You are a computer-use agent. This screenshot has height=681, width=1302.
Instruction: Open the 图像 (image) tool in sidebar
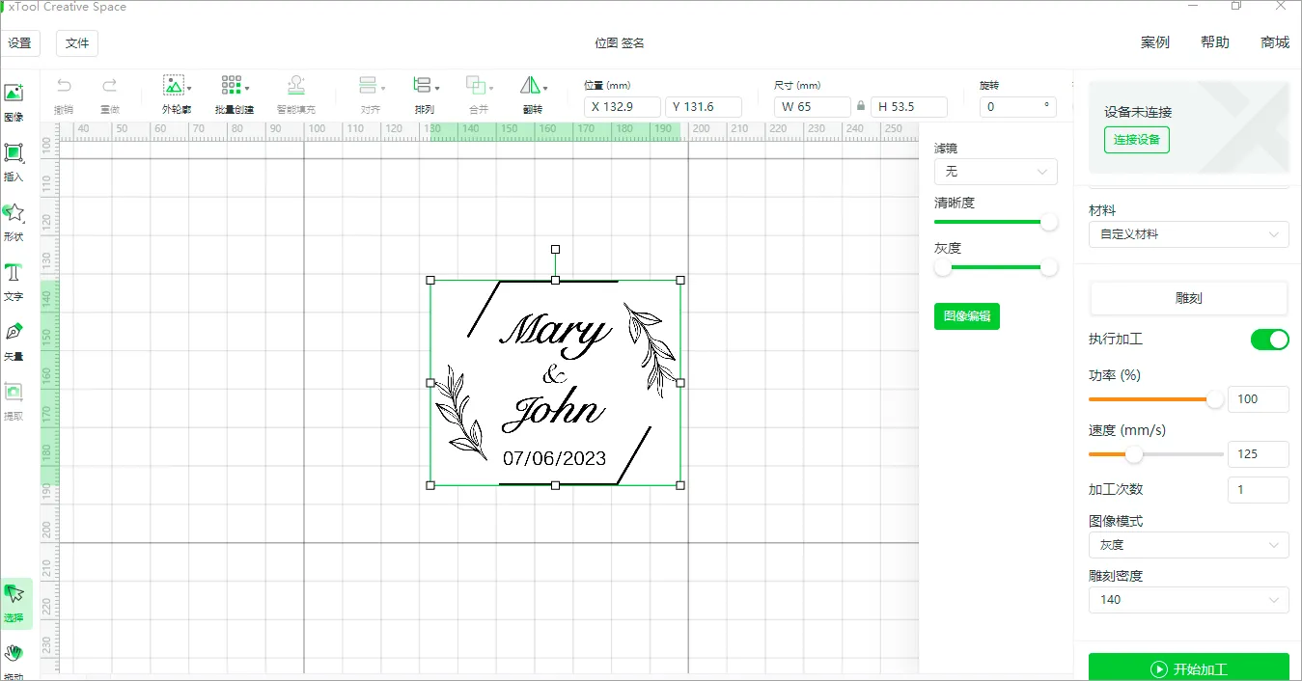[14, 101]
